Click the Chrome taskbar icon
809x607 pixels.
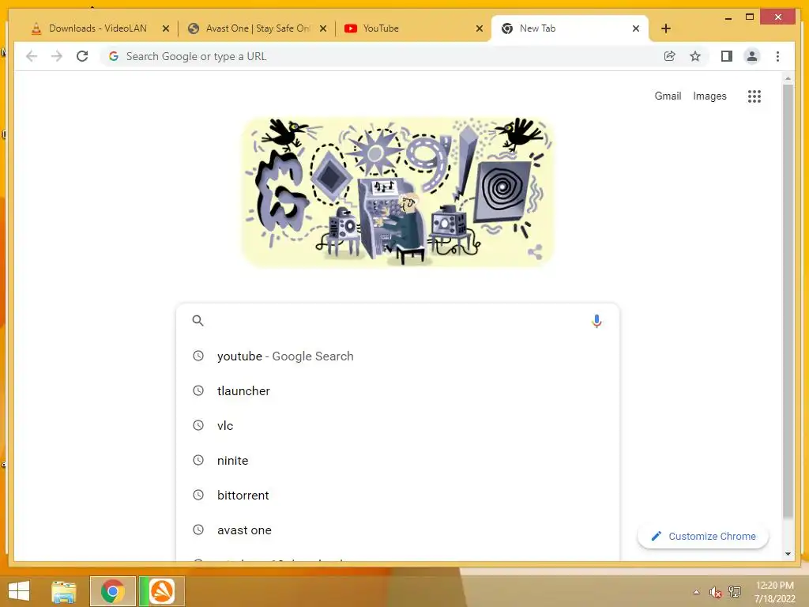tap(112, 591)
